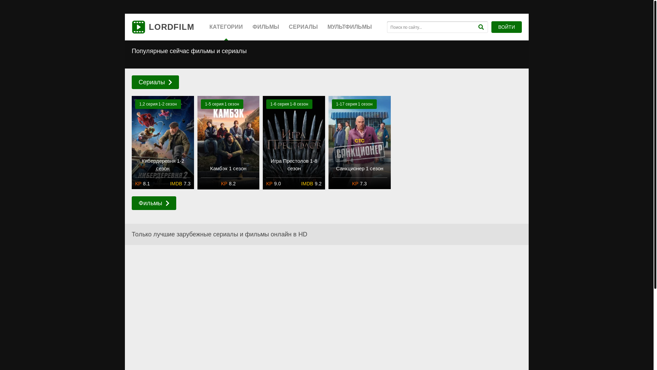Image resolution: width=657 pixels, height=370 pixels.
Task: Click the LordFilm film-strip logo icon
Action: click(x=139, y=27)
